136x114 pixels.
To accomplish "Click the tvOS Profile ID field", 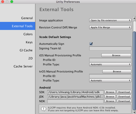I will pos(110,76).
